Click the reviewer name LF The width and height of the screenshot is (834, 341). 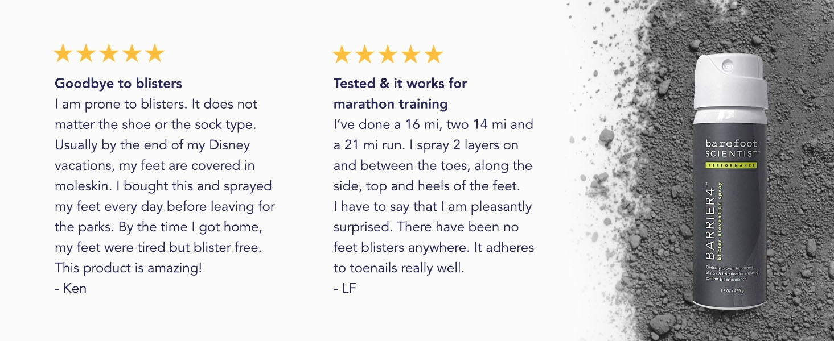point(348,288)
